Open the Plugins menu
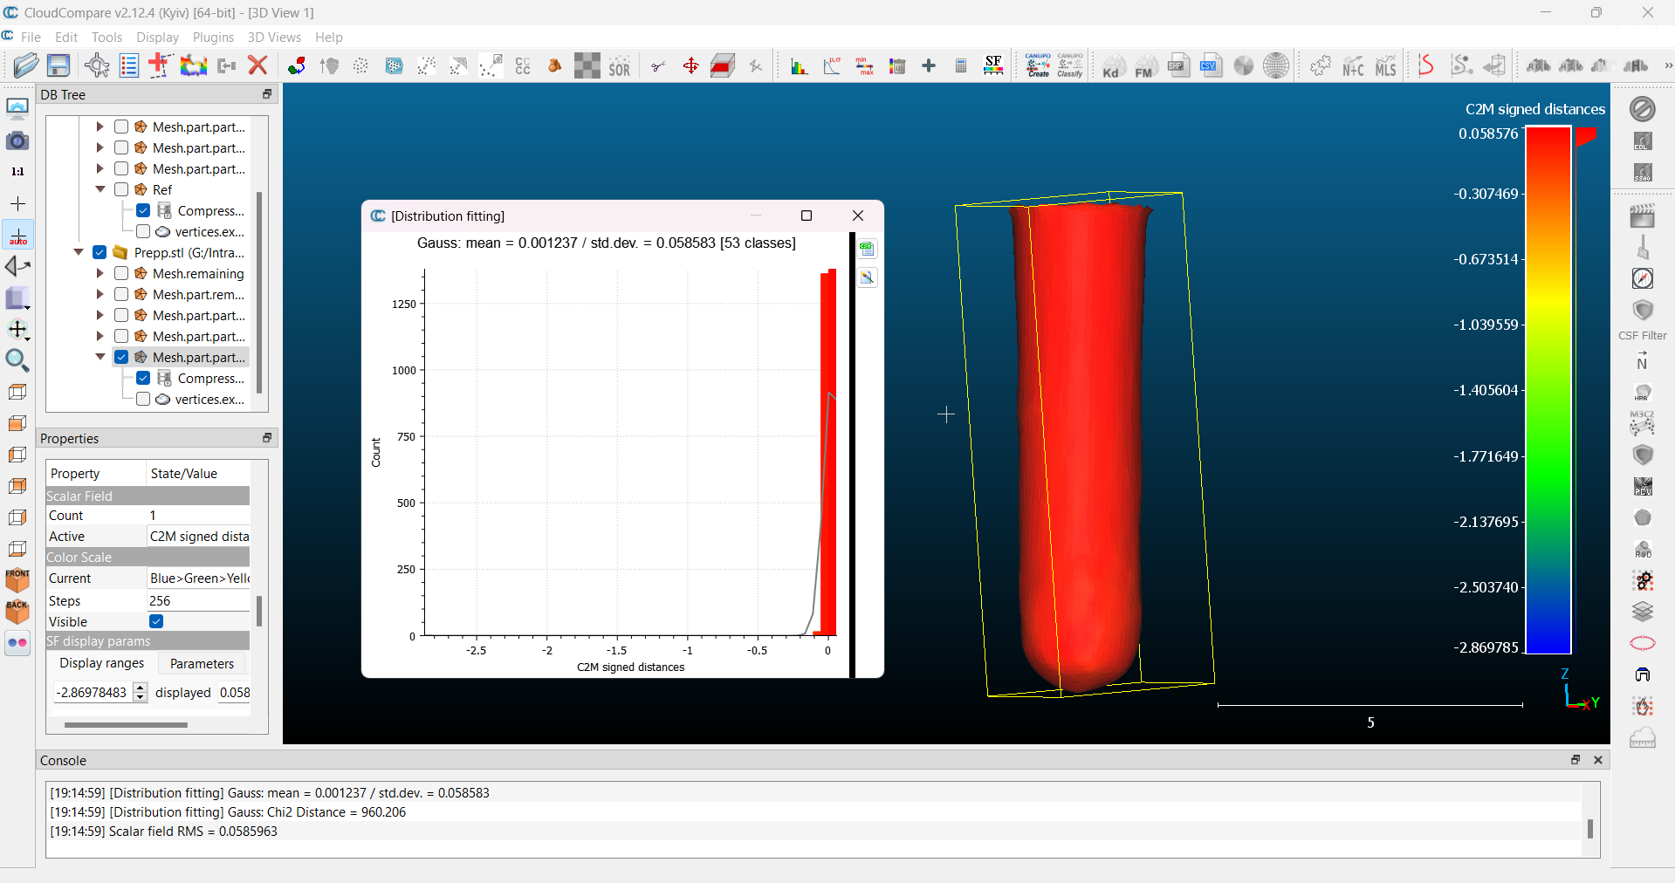This screenshot has height=883, width=1675. [x=213, y=38]
